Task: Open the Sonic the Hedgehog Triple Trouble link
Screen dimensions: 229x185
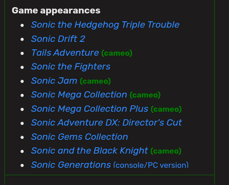Action: 105,25
